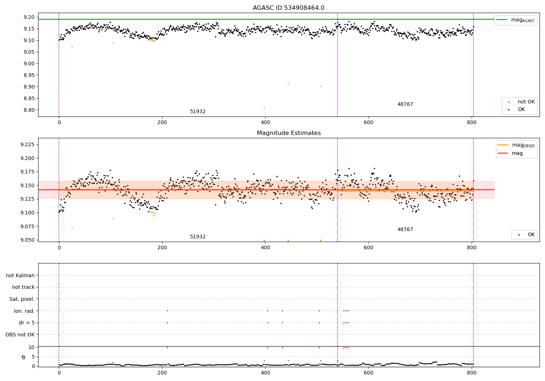The image size is (545, 381).
Task: Click the 48767 annotation in the top plot
Action: [x=405, y=105]
